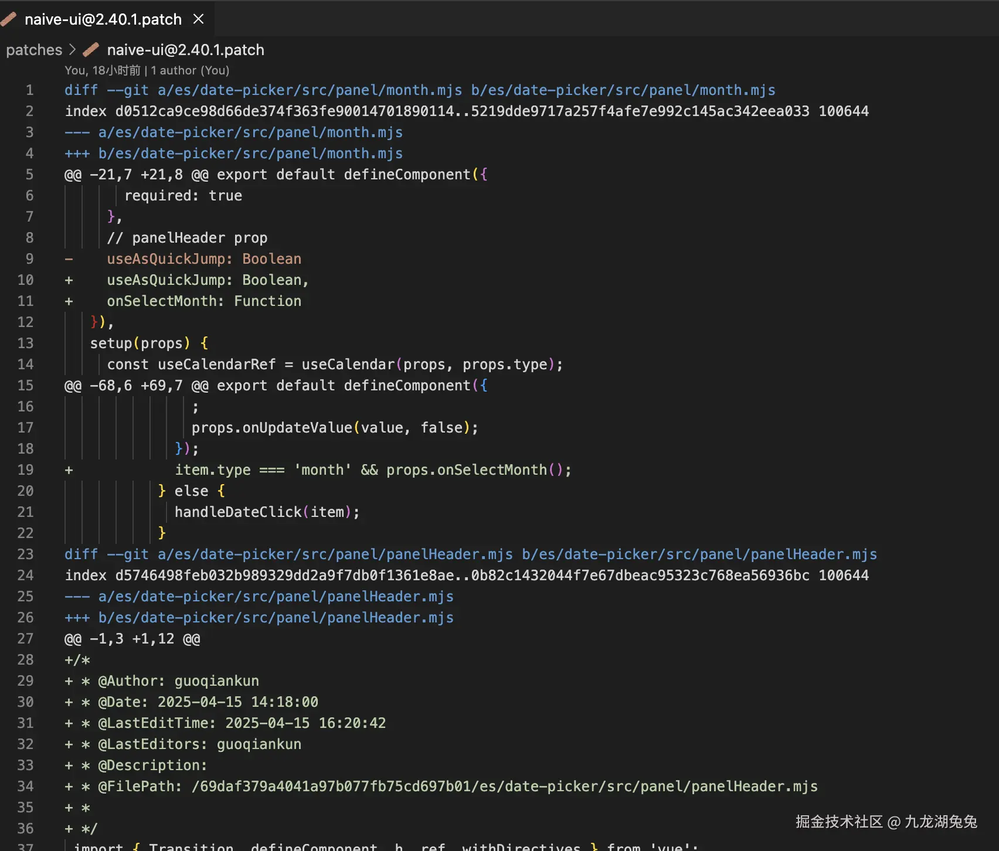Open the "1 author (You)" annotation
The image size is (999, 851).
pos(189,70)
